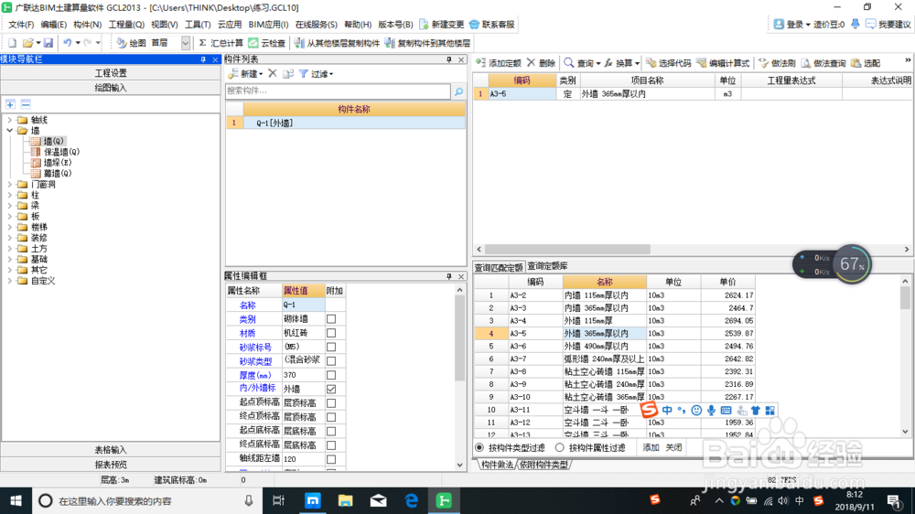Viewport: 915px width, 514px height.
Task: Click 报表预览 navigation button
Action: pos(111,465)
